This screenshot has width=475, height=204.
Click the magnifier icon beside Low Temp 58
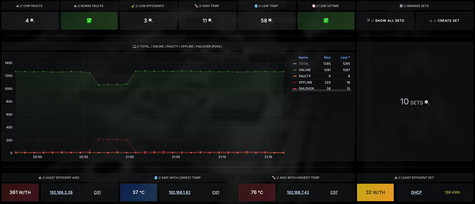pos(270,21)
